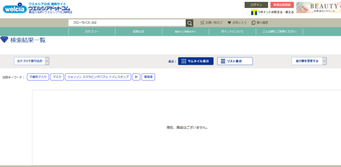Viewport: 341px width, 167px height.
Task: Click ジョンソン スクラビングバブル トイレスタンプ keyword
Action: point(98,77)
